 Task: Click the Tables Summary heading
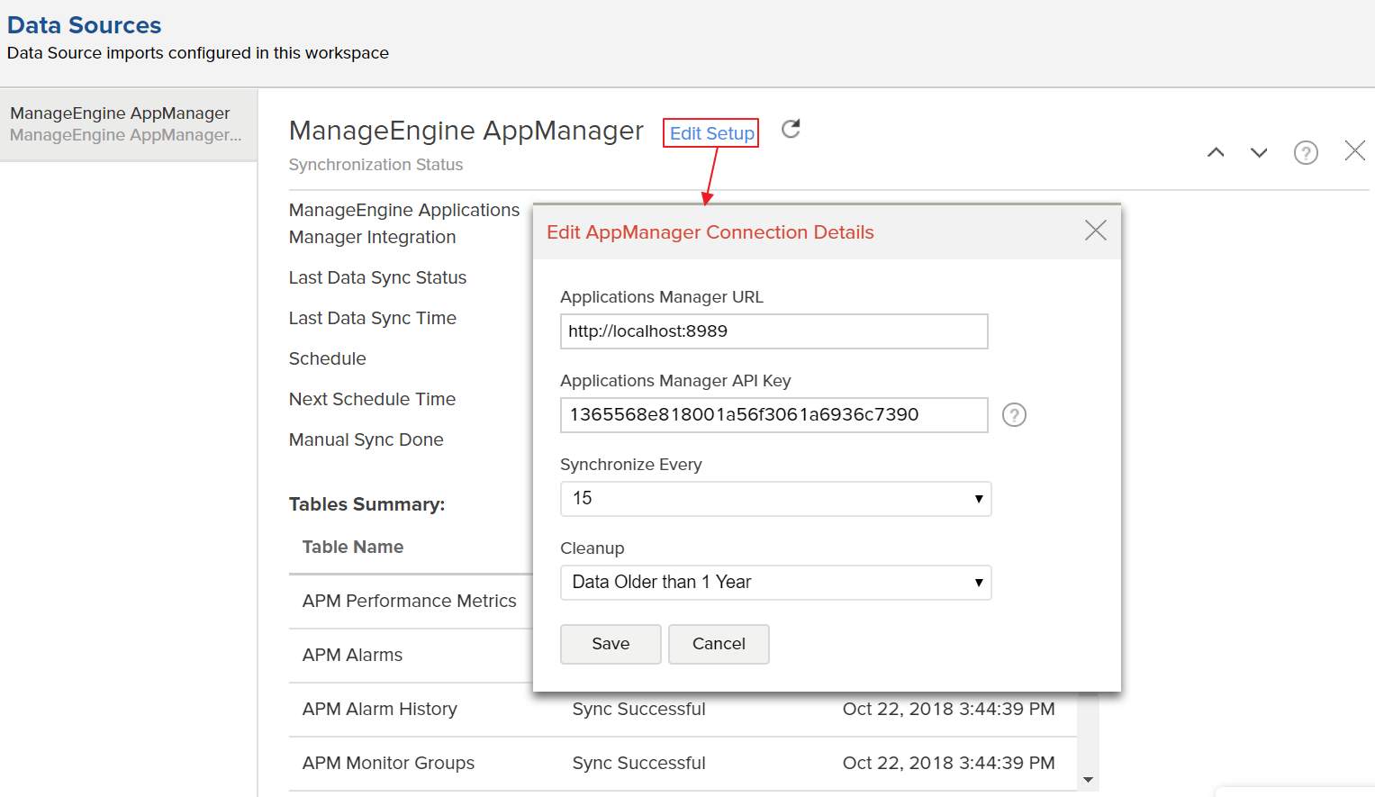(x=366, y=504)
